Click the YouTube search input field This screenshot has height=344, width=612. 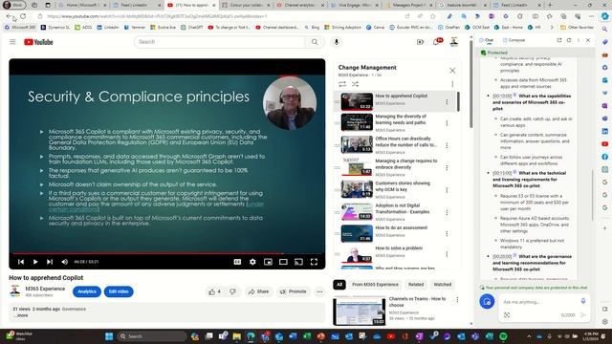pos(220,42)
